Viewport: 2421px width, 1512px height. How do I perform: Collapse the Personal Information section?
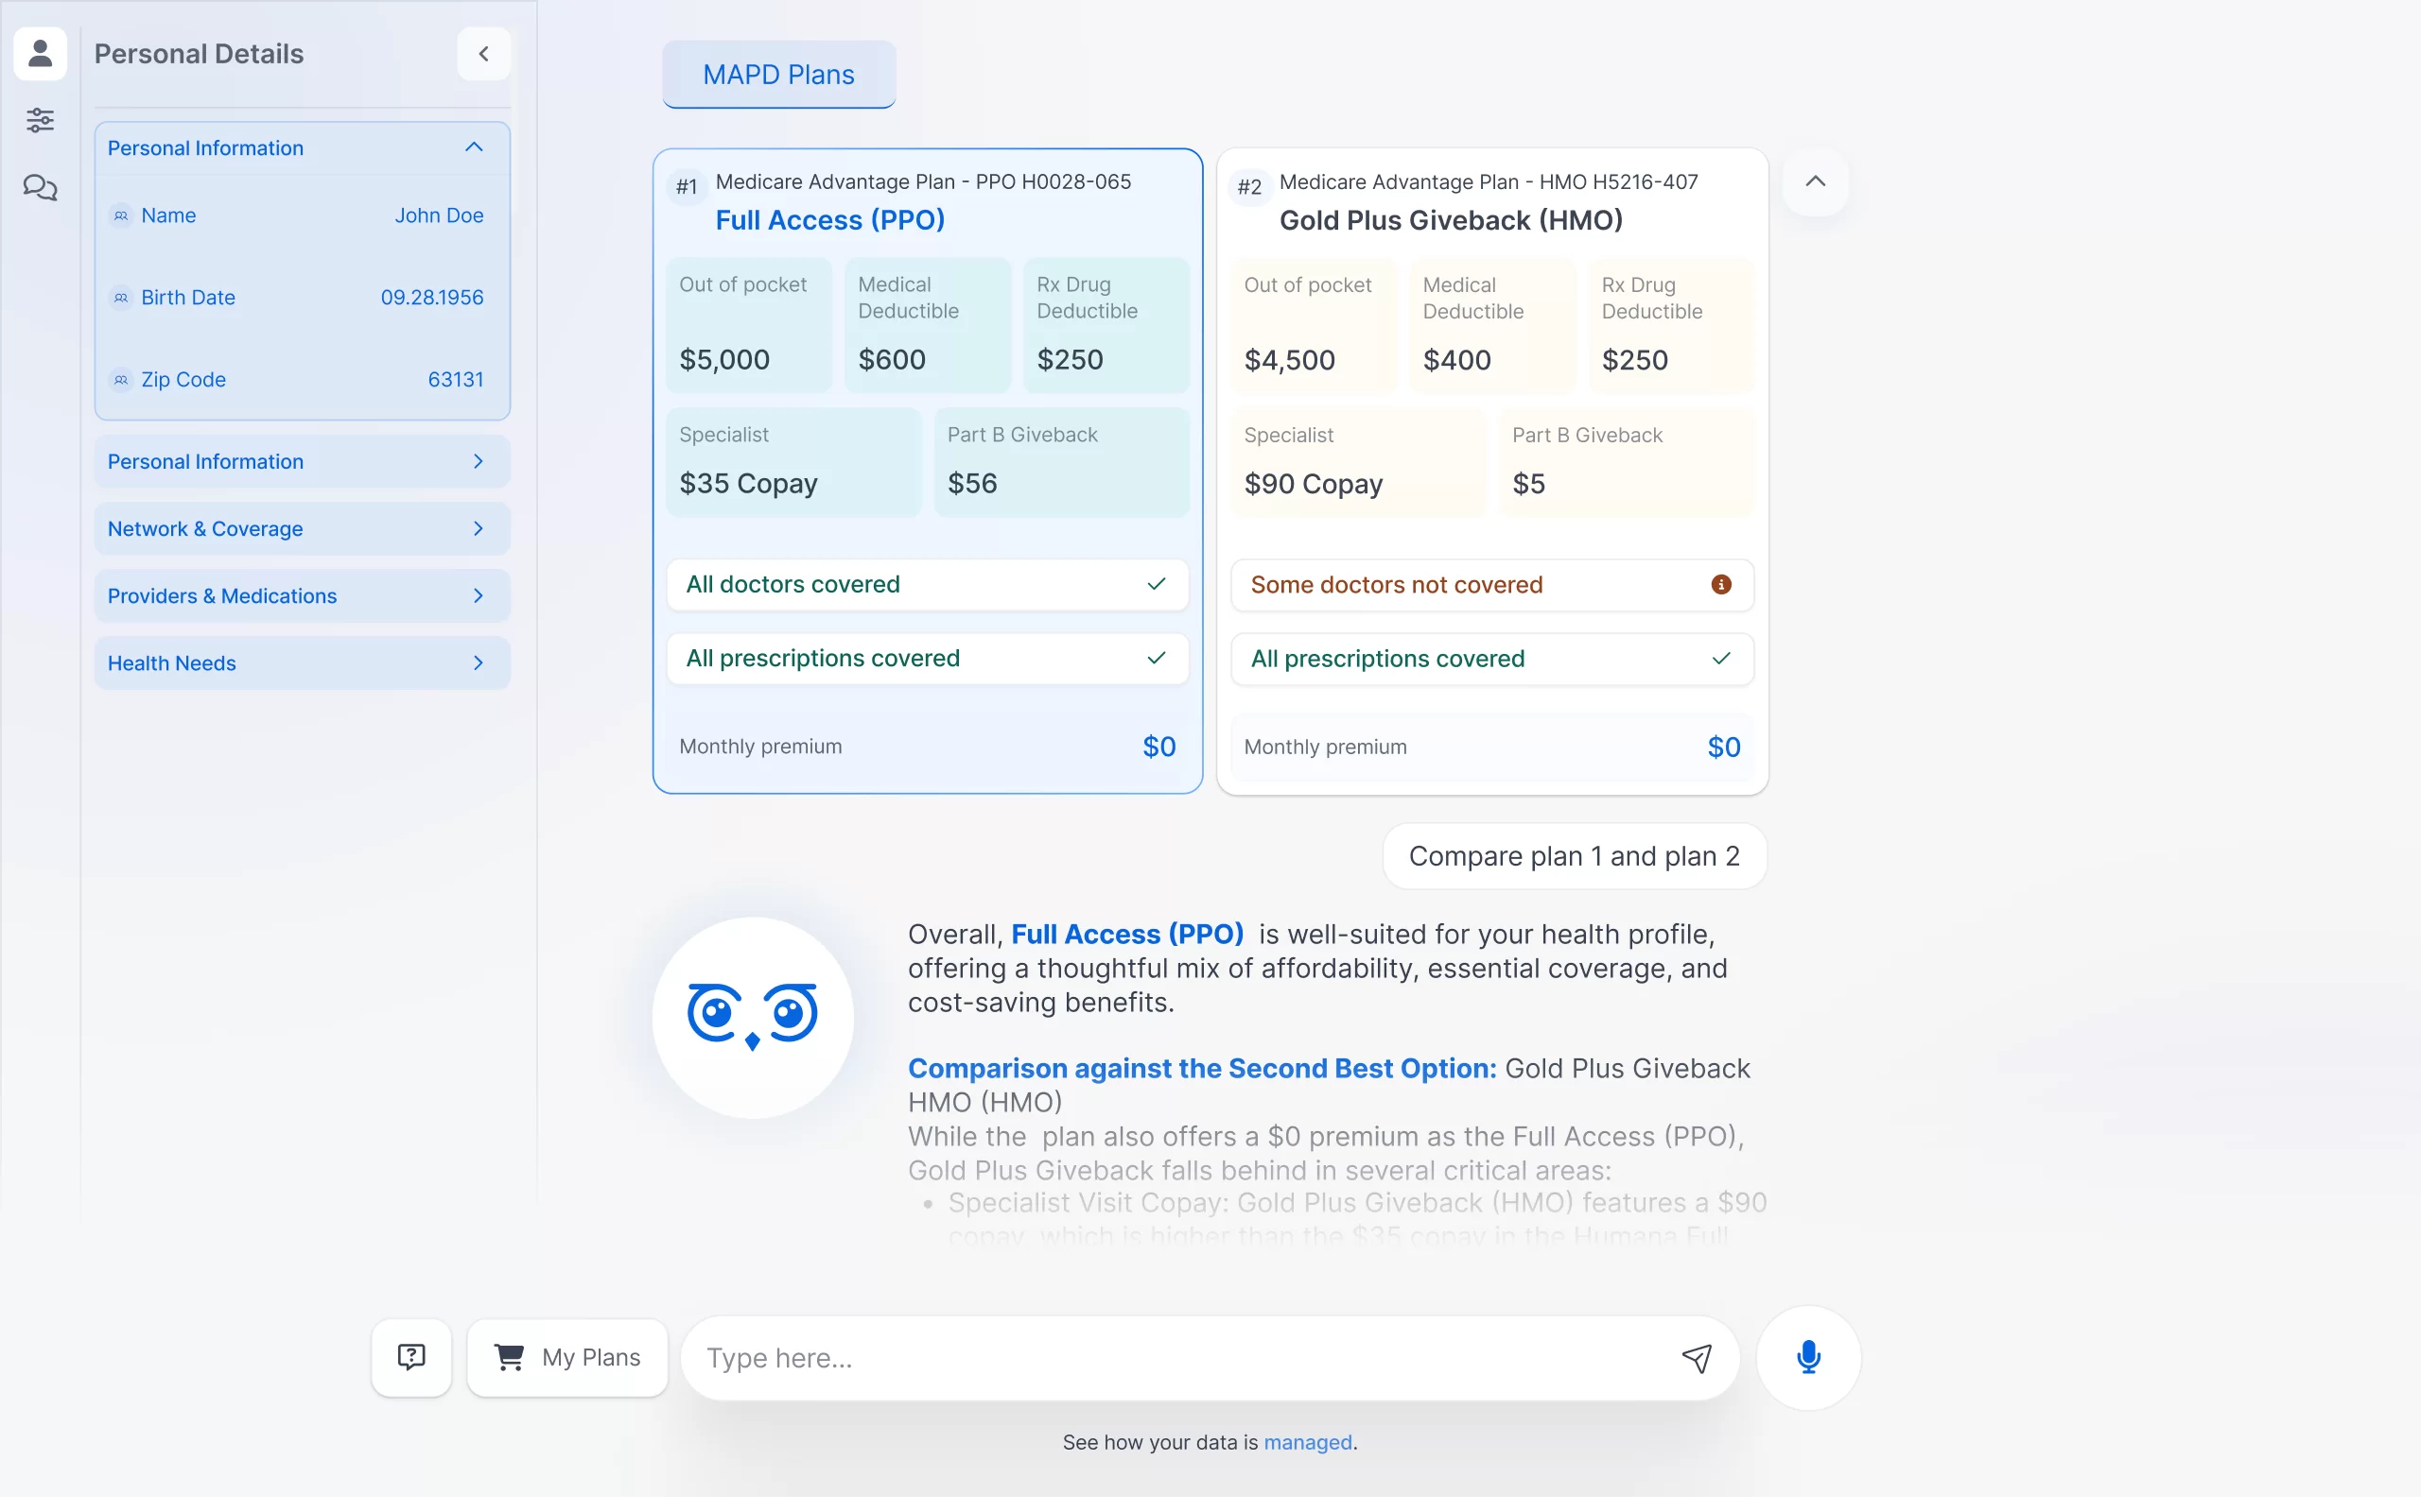(x=472, y=147)
